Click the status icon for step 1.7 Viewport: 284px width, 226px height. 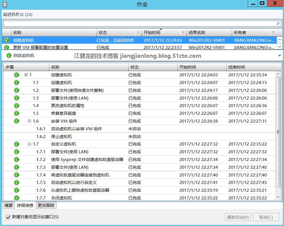click(17, 144)
